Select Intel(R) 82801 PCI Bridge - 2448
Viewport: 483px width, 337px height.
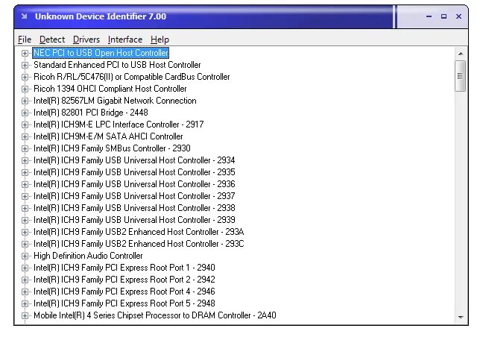click(91, 113)
